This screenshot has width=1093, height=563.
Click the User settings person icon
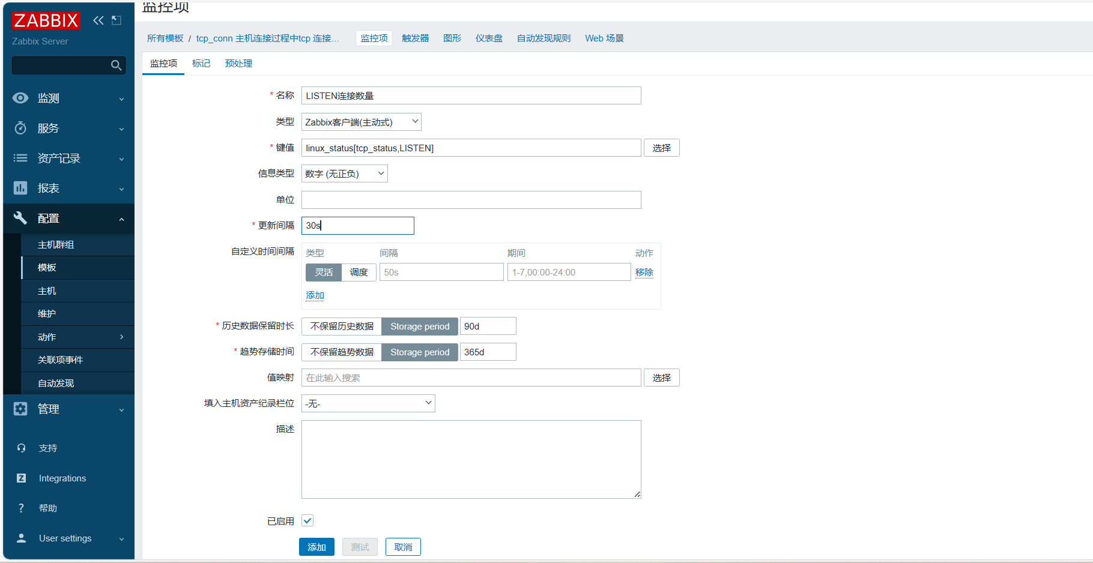(22, 538)
